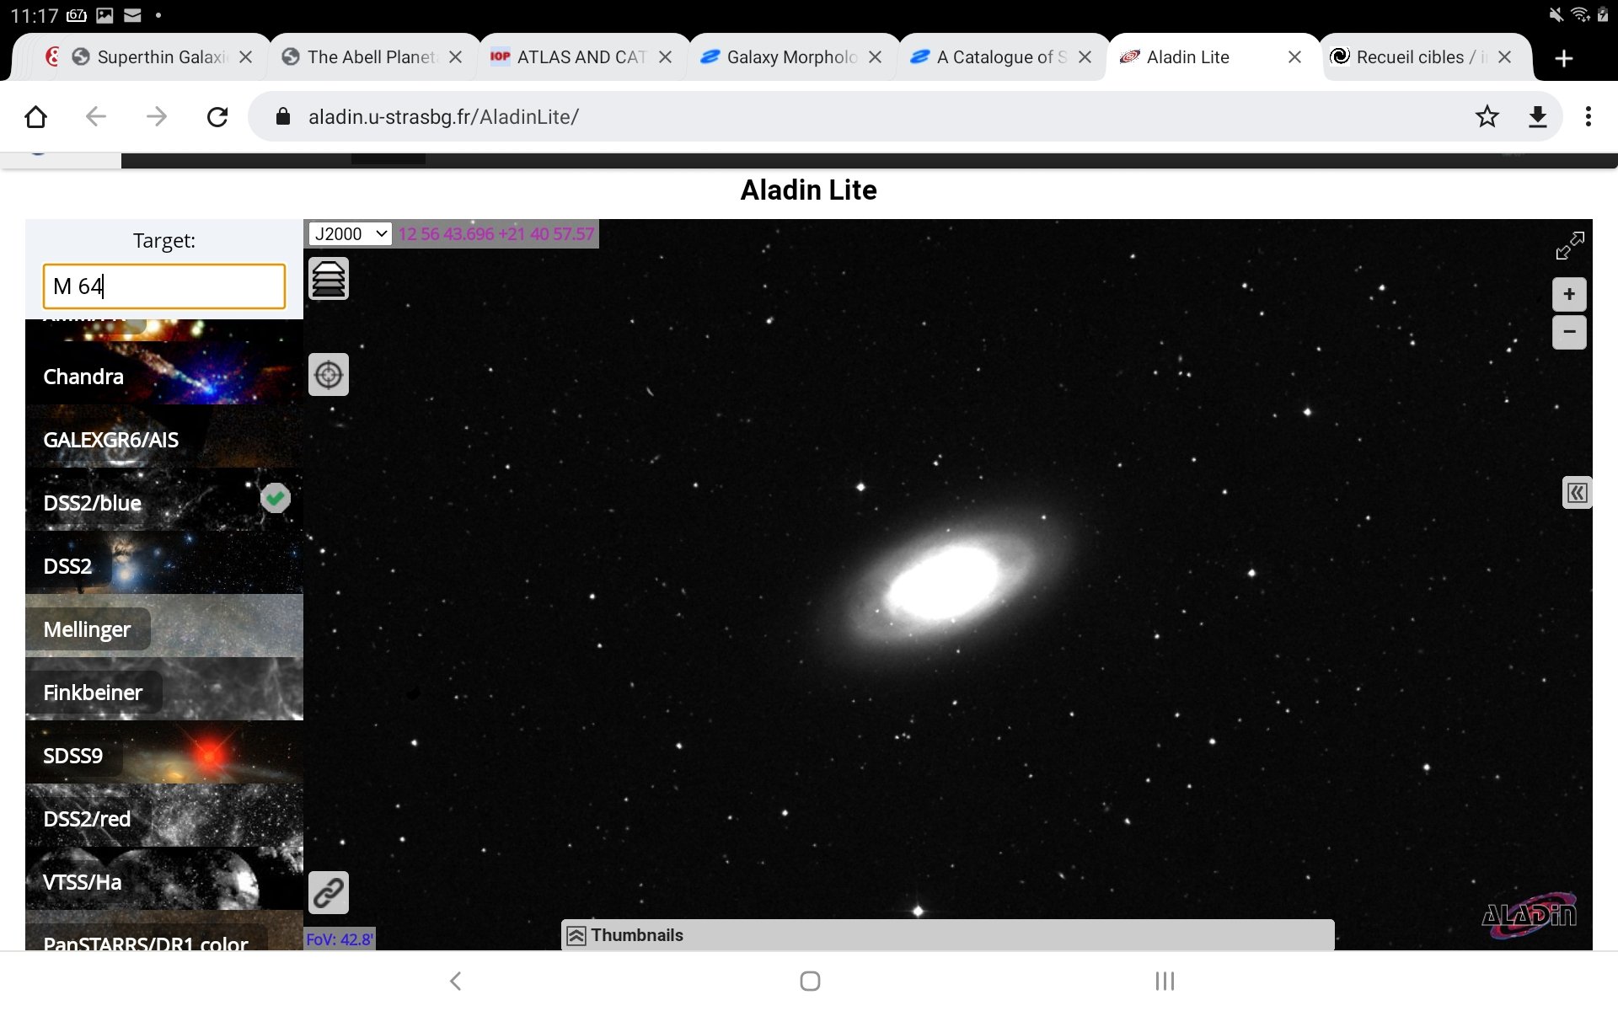The width and height of the screenshot is (1618, 1011).
Task: Switch to the Galaxy Morphology tab
Action: point(791,57)
